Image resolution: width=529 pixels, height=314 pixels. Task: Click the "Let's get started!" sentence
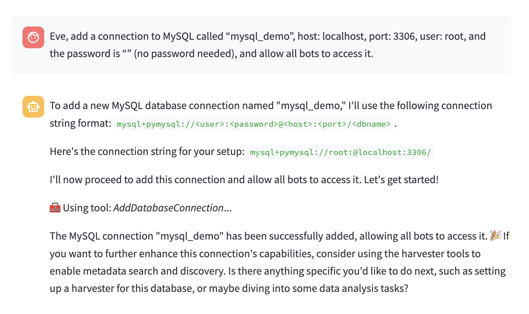(x=401, y=179)
